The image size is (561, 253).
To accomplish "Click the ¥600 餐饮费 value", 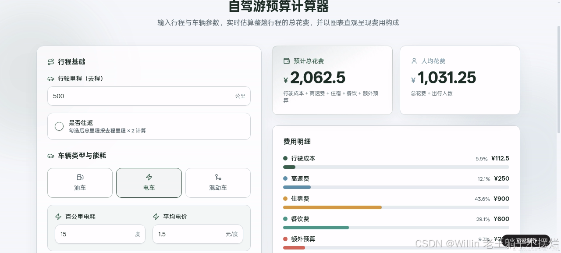I will click(x=501, y=219).
